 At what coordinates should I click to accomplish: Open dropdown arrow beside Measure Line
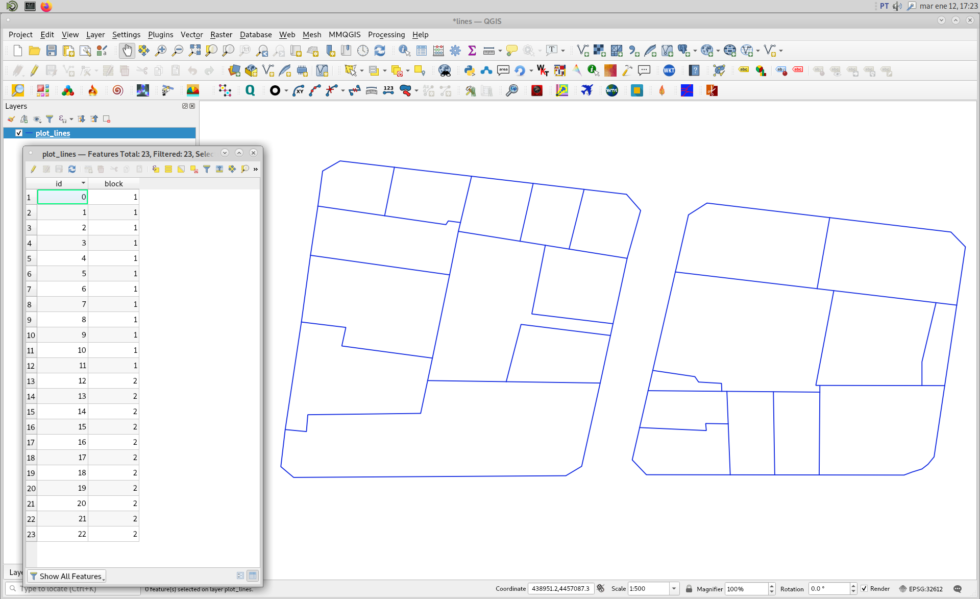tap(500, 51)
